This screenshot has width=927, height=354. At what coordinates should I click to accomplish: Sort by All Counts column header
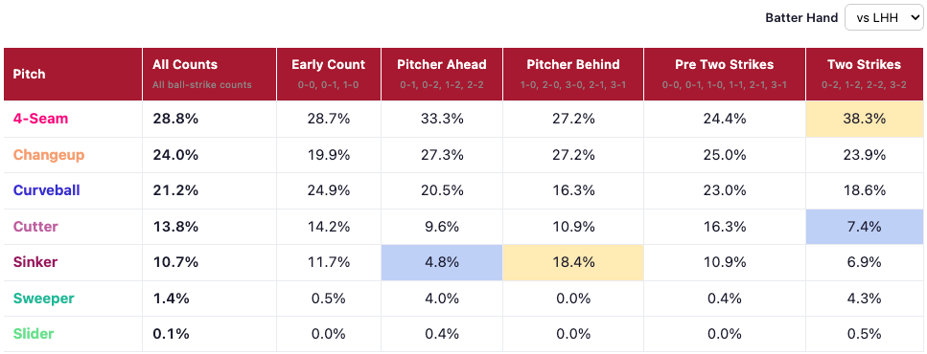209,75
